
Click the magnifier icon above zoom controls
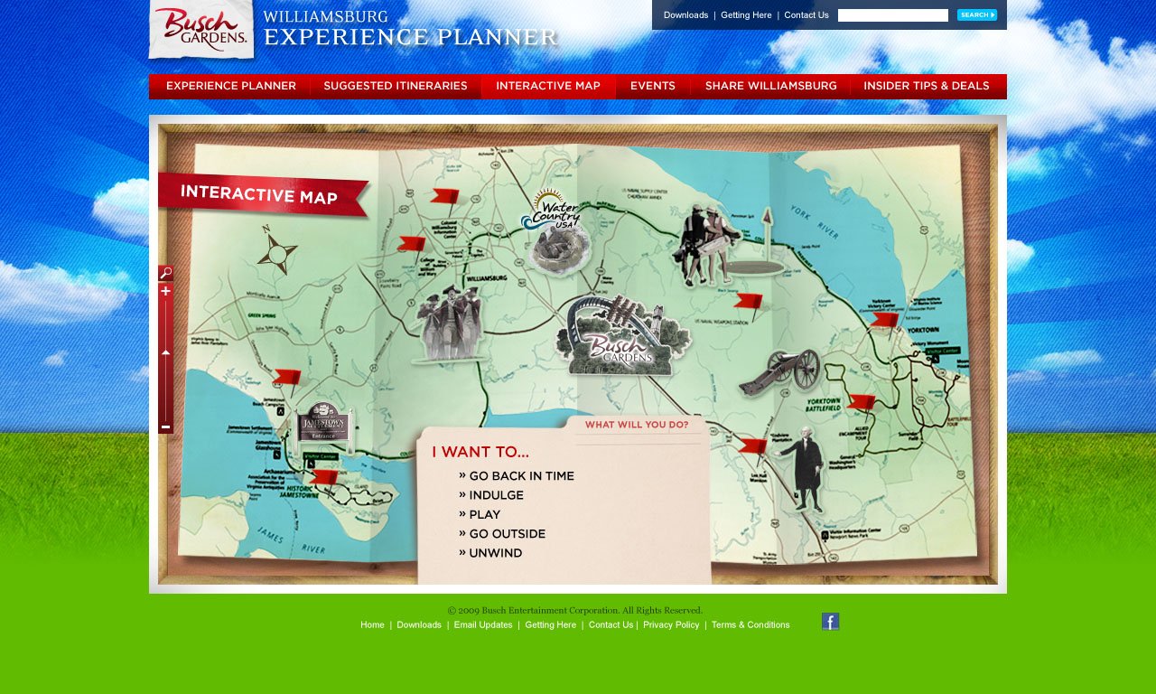click(x=165, y=273)
